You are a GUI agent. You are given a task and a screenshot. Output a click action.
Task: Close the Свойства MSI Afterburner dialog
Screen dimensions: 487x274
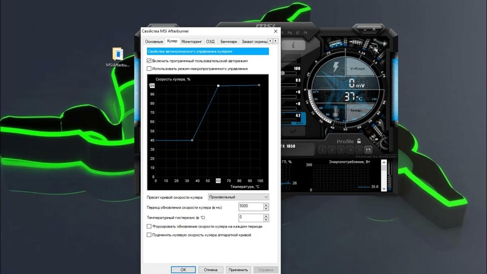(x=275, y=31)
